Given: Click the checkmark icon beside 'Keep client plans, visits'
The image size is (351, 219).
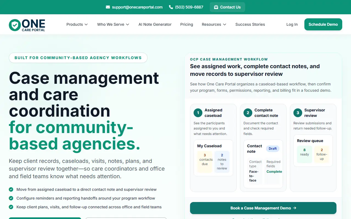Looking at the screenshot, I should (x=11, y=207).
